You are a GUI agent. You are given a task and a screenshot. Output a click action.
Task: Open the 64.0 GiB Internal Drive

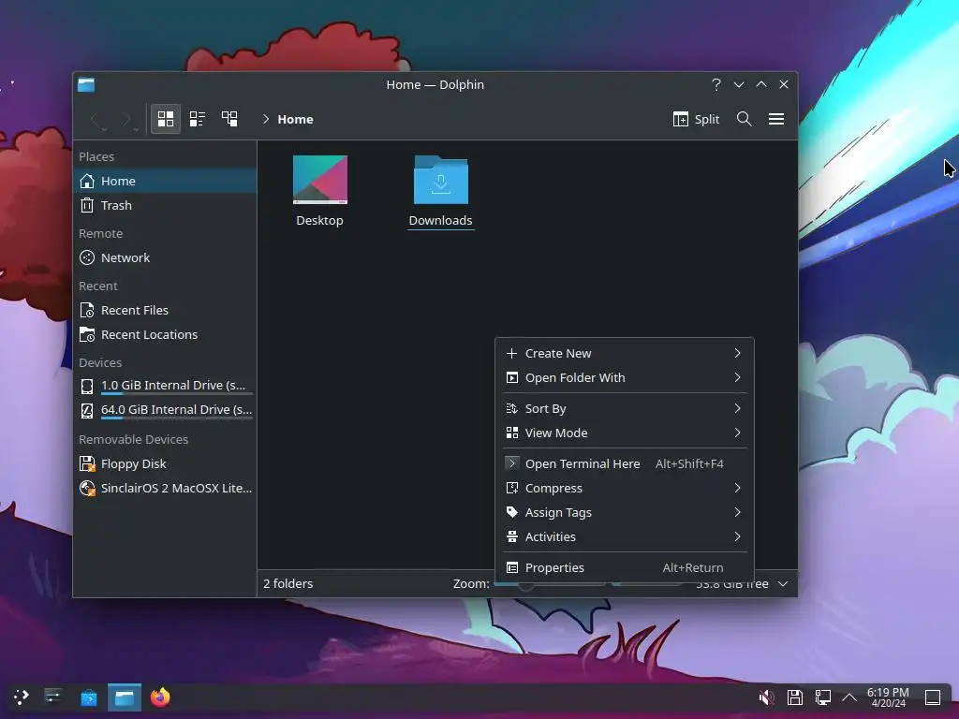coord(165,410)
